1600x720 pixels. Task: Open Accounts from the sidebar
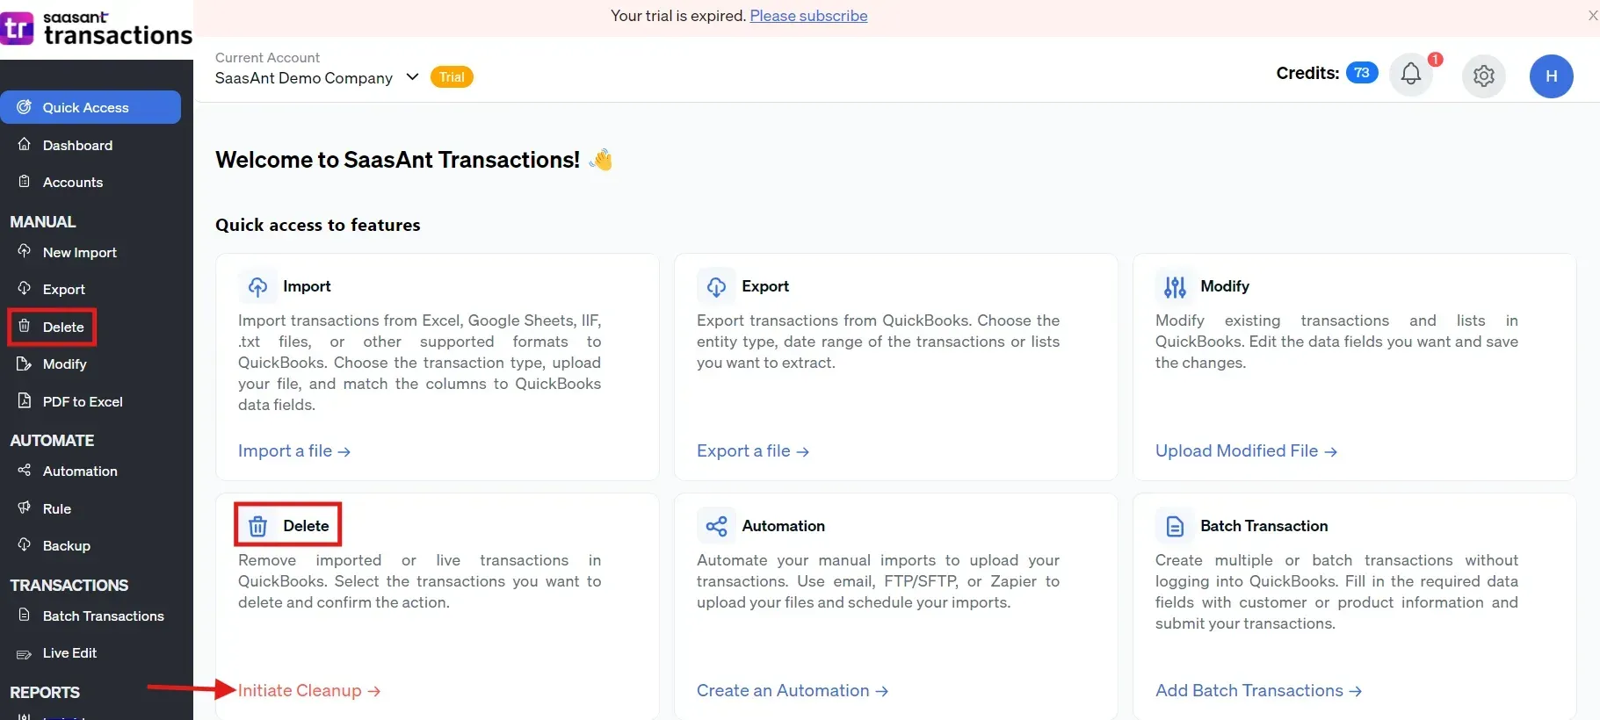73,182
